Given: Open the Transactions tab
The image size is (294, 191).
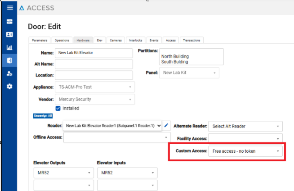Looking at the screenshot, I should [192, 40].
